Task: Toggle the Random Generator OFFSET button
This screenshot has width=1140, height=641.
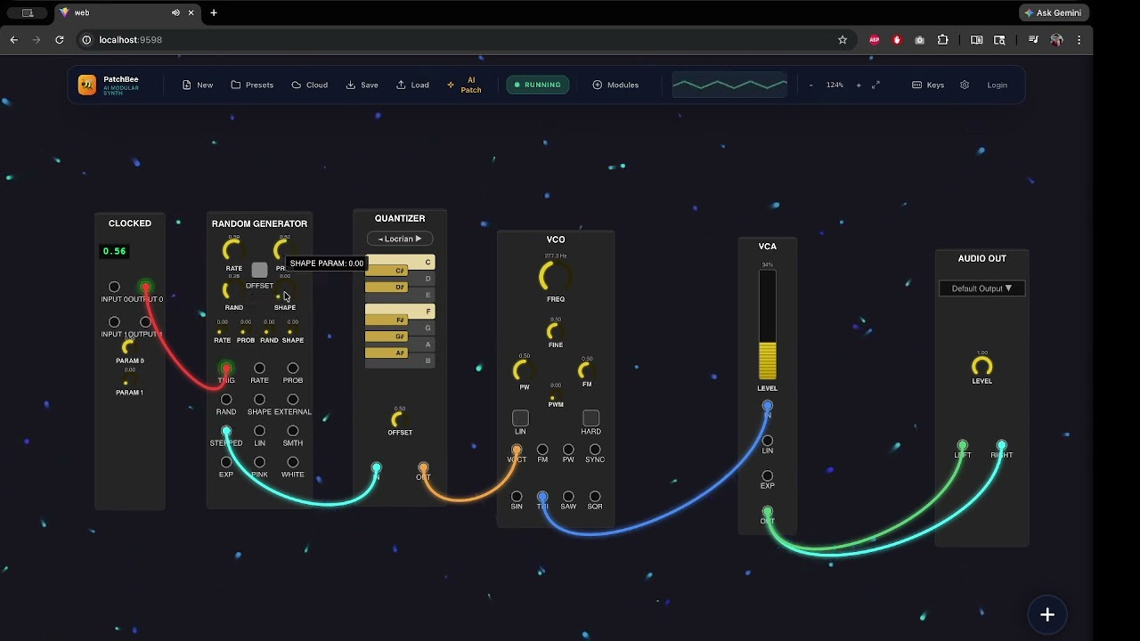Action: click(x=259, y=270)
